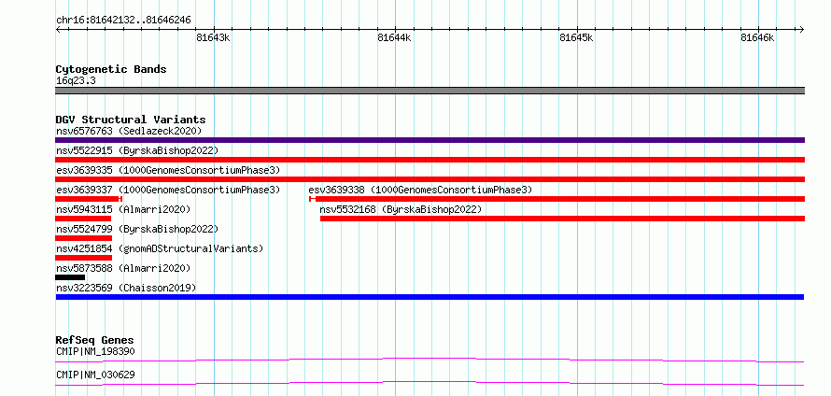Screen dimensions: 831x396
Task: Click the 16q23.3 band label
Action: coord(76,81)
